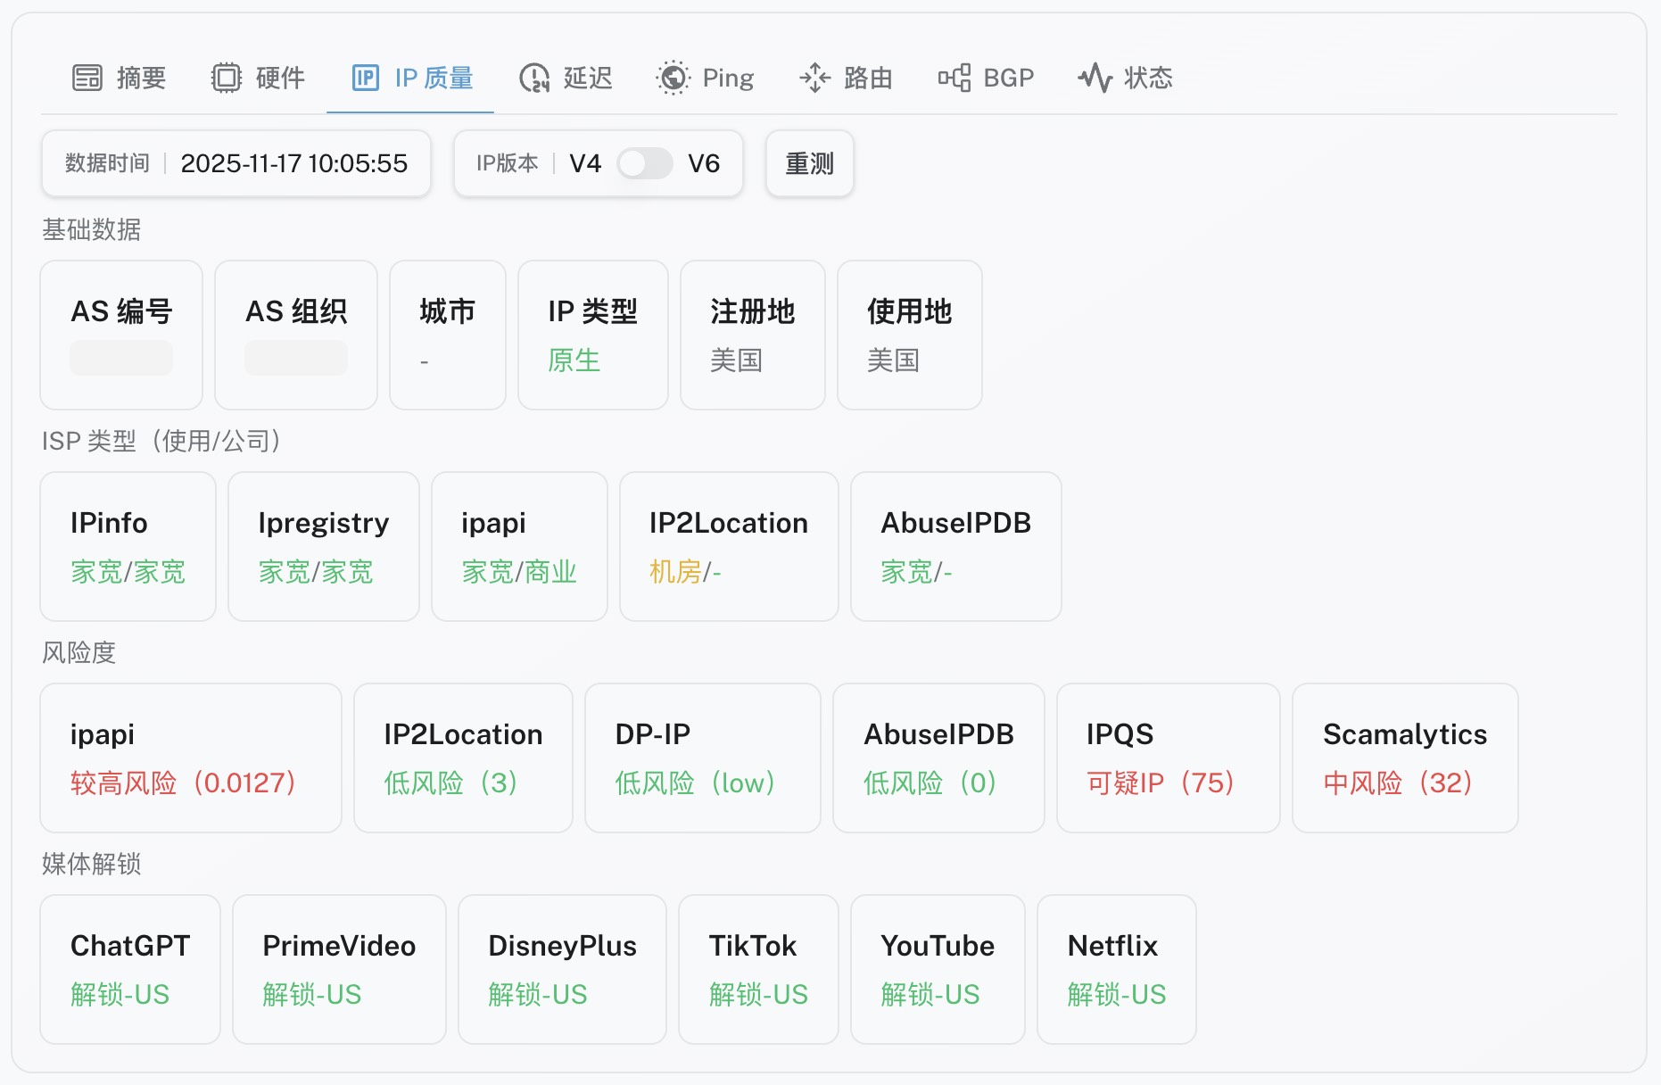Click the status (状态) pulse icon
1661x1085 pixels.
[x=1095, y=79]
